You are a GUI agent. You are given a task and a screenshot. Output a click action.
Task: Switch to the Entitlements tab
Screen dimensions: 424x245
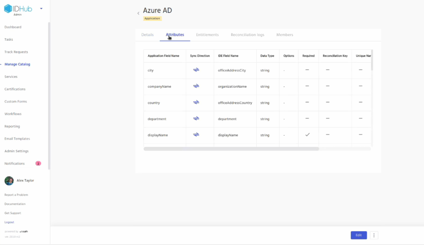click(x=207, y=35)
